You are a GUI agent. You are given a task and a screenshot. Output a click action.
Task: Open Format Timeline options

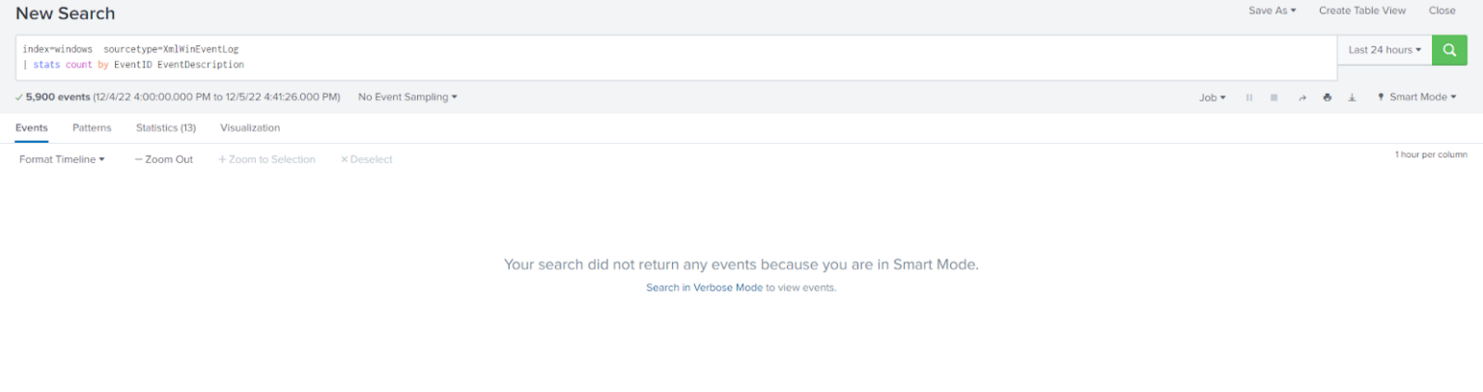coord(62,159)
